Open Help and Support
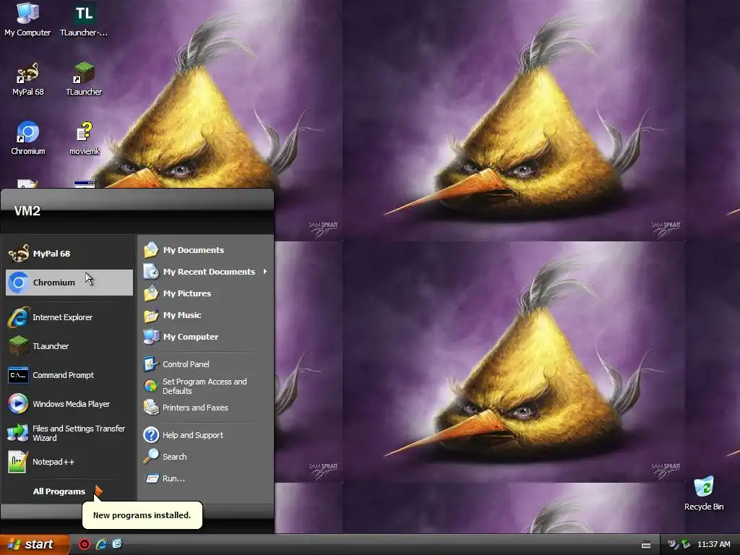The width and height of the screenshot is (740, 555). [x=206, y=434]
